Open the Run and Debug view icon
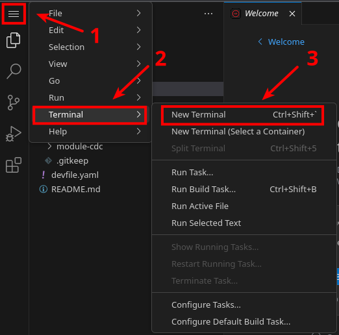 14,134
